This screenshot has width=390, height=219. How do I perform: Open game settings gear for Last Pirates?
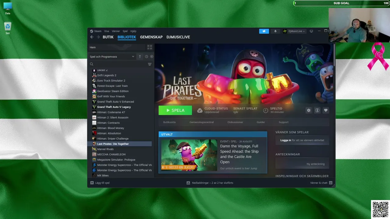(309, 110)
